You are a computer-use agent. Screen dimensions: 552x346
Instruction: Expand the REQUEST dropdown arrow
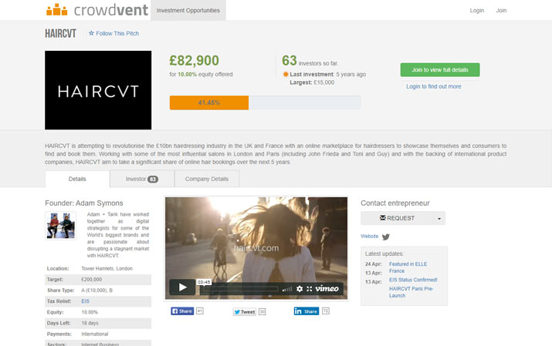pos(439,219)
